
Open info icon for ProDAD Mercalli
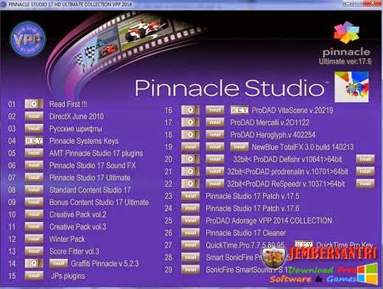(190, 122)
